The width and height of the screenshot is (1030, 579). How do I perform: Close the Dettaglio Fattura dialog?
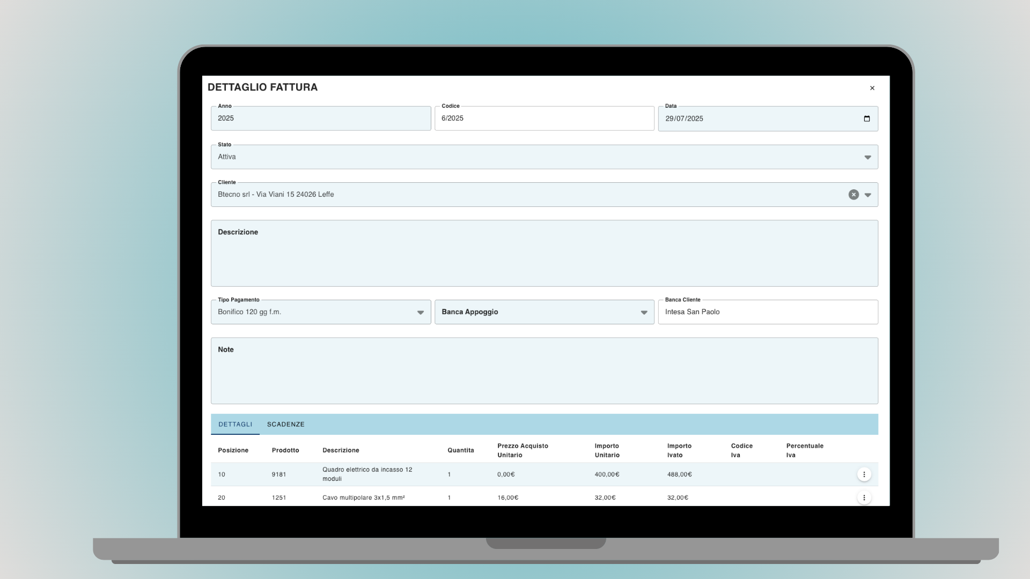[872, 88]
